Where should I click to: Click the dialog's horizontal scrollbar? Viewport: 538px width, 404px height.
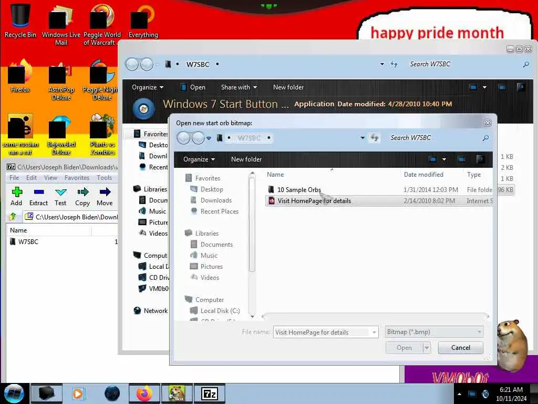[375, 316]
